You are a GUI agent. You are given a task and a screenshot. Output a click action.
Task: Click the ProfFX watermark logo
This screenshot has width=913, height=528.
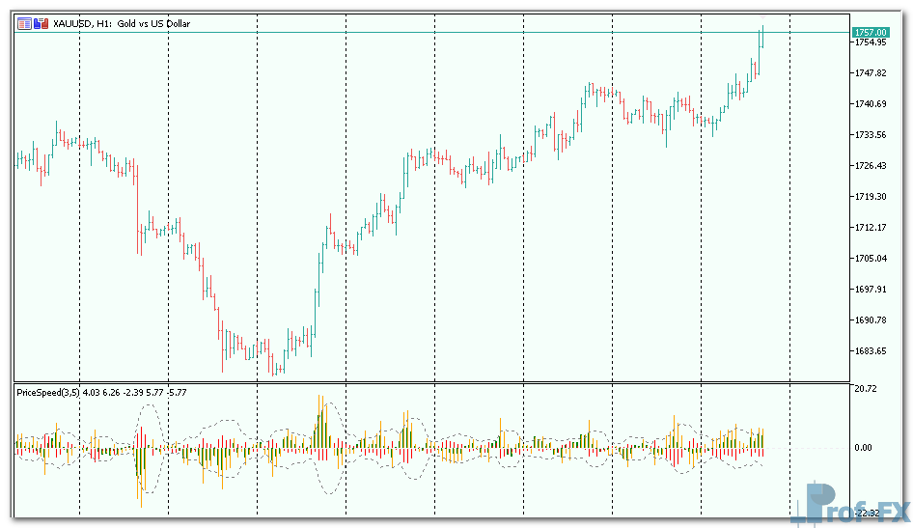852,506
